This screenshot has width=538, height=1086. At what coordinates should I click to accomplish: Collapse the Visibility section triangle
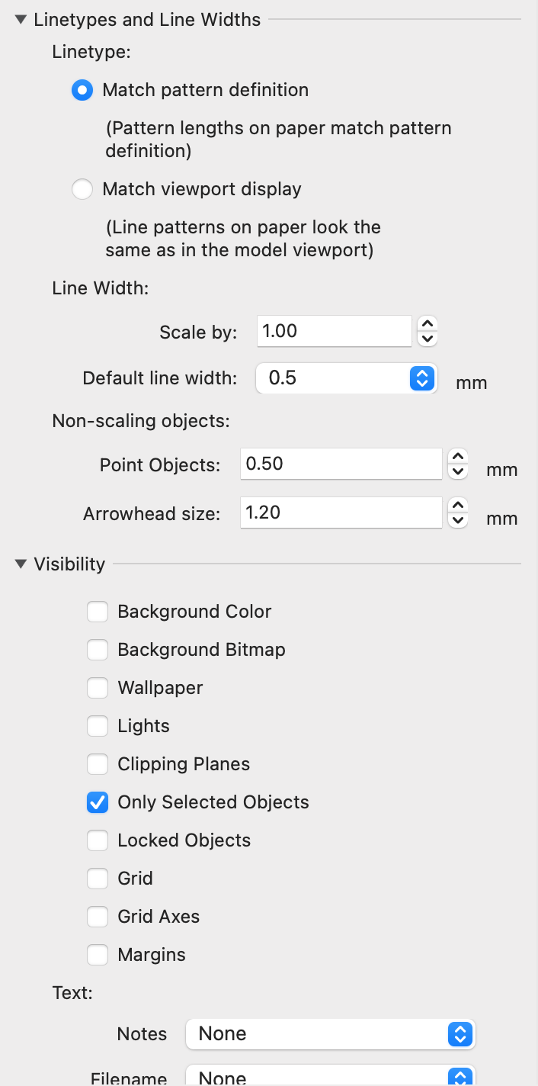(21, 564)
